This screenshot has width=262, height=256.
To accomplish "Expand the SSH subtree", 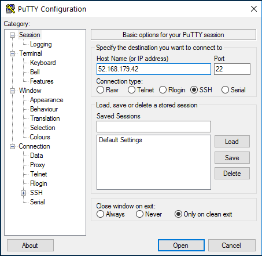I will 23,193.
